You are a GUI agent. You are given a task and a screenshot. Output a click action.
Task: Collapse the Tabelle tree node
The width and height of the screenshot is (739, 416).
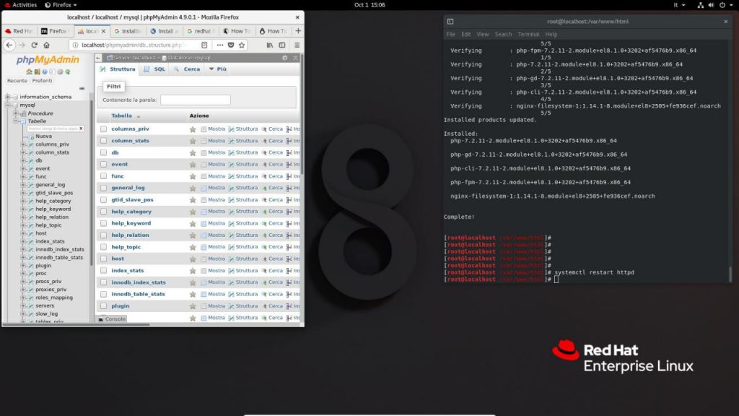[x=16, y=121]
